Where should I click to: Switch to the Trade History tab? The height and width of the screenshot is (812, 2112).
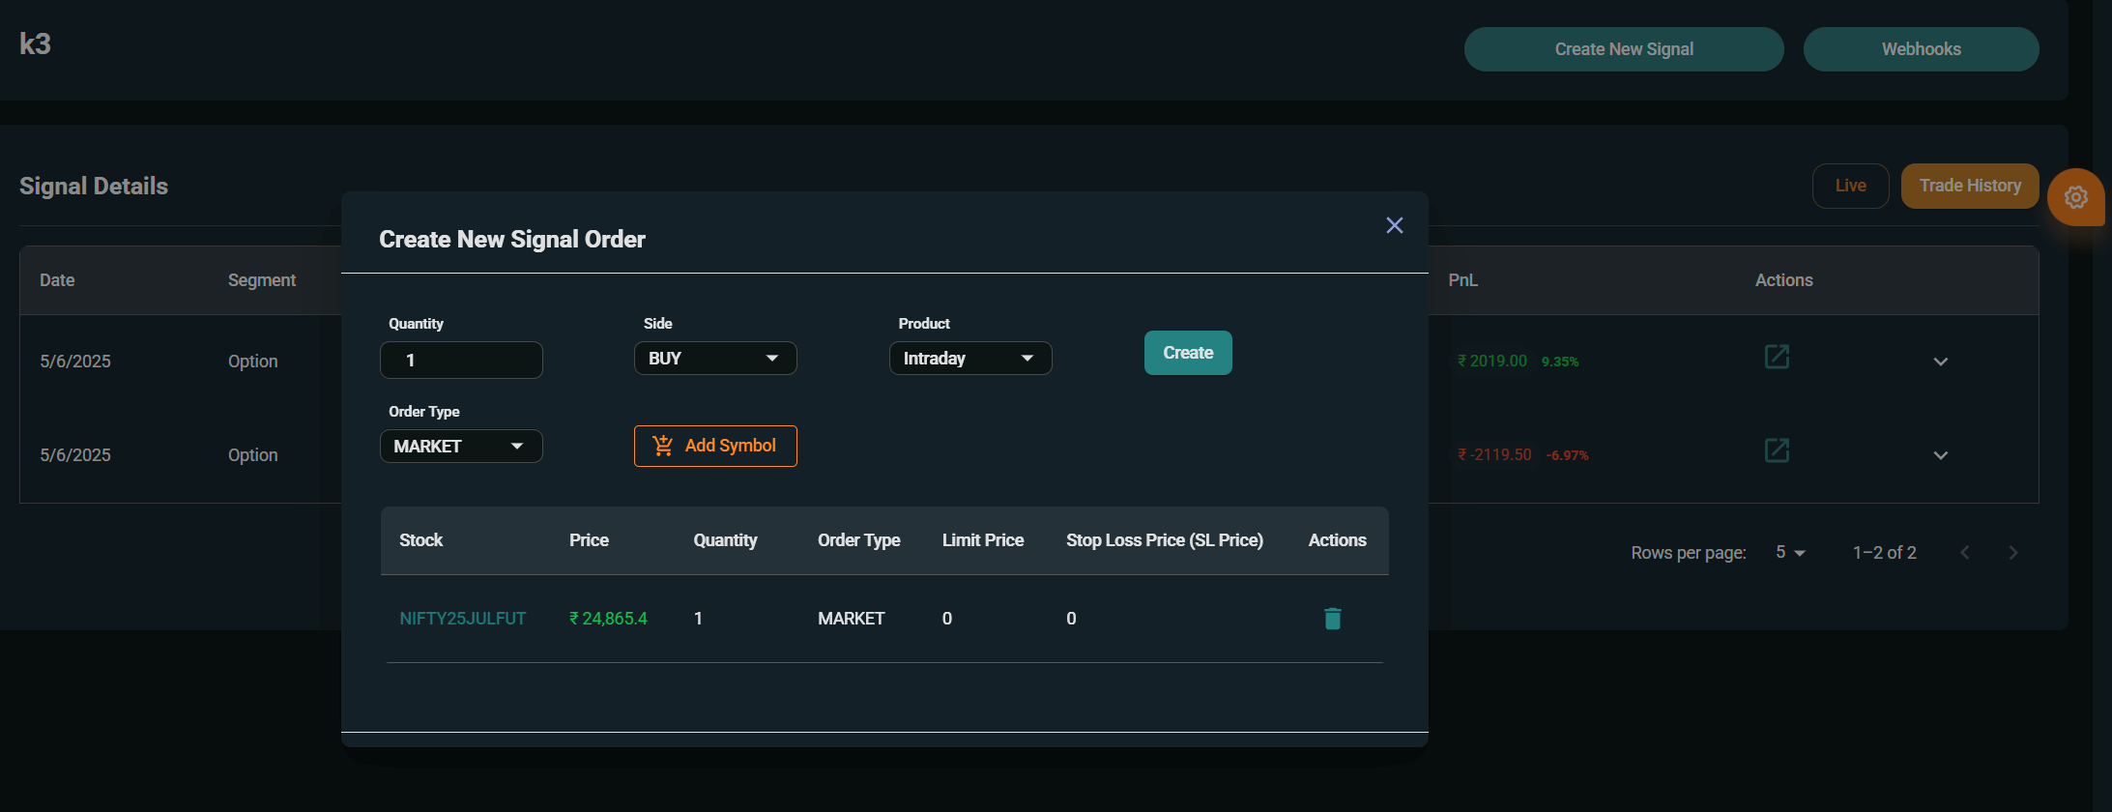click(1970, 186)
